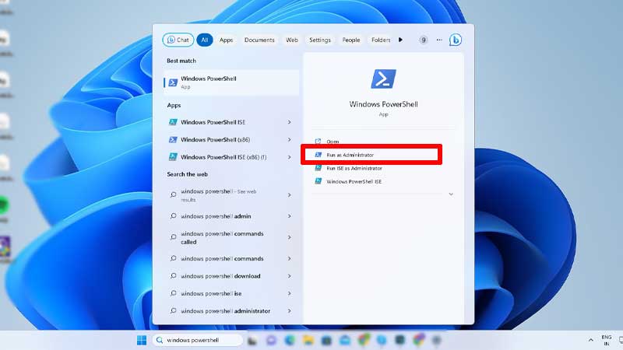Screen dimensions: 623x350
Task: Click the Open action for Windows PowerShell
Action: click(x=333, y=142)
